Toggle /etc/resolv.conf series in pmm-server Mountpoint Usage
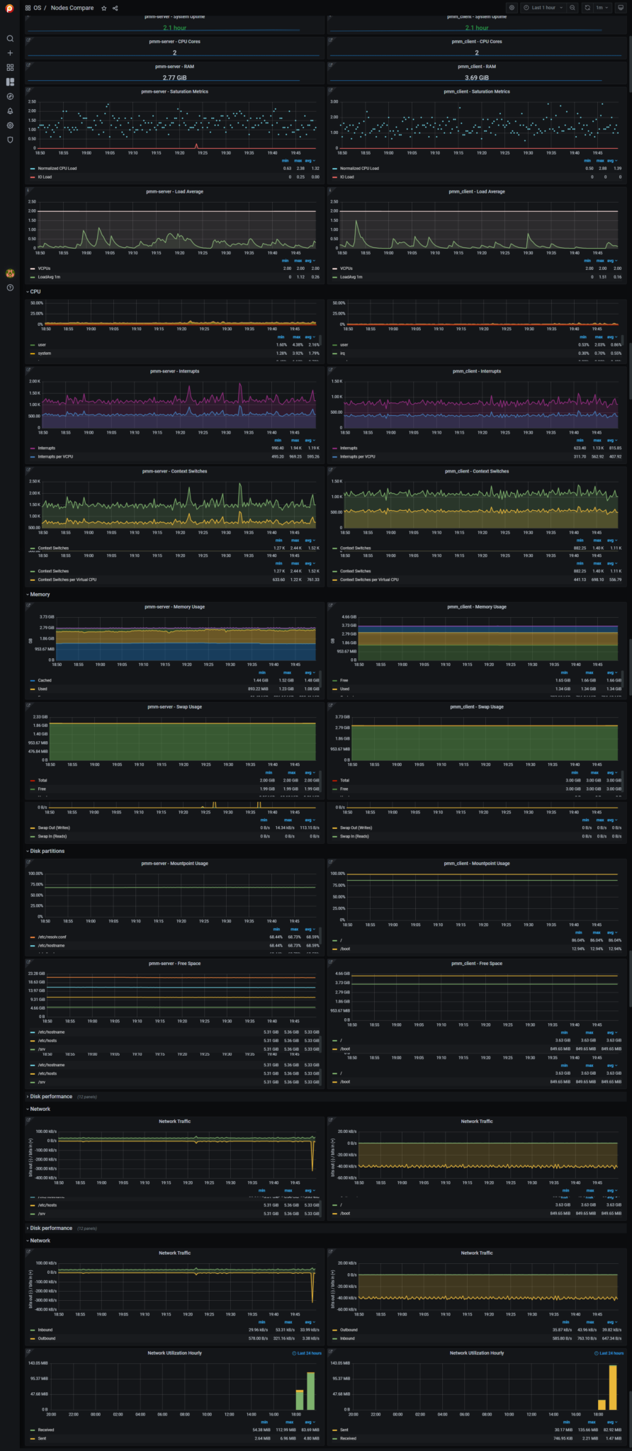 pyautogui.click(x=52, y=937)
